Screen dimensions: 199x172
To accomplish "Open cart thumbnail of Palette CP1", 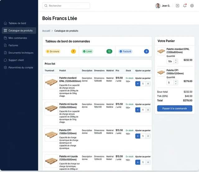I will [x=161, y=72].
